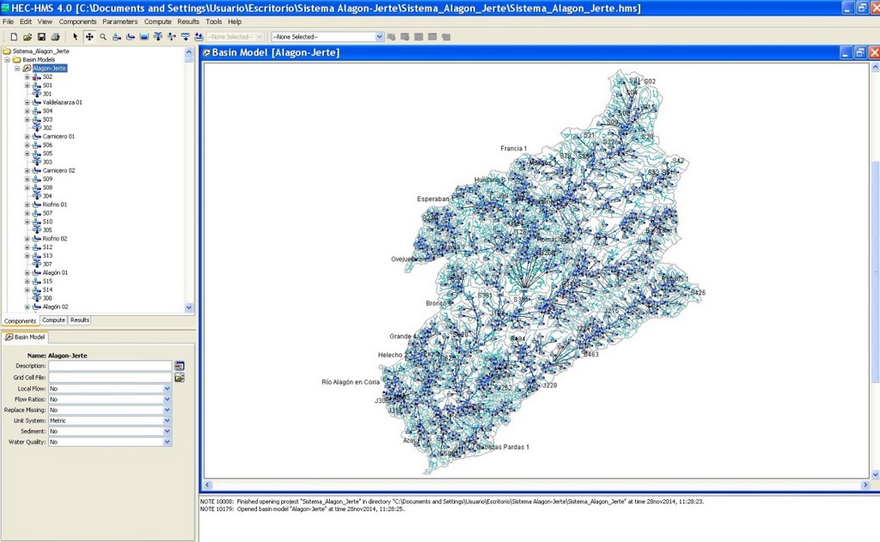Open the Water Quality dropdown
The height and width of the screenshot is (542, 880).
(167, 442)
